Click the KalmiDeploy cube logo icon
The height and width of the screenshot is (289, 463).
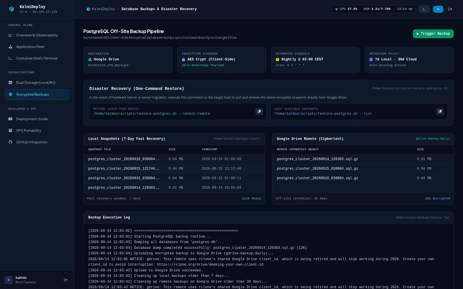[12, 9]
